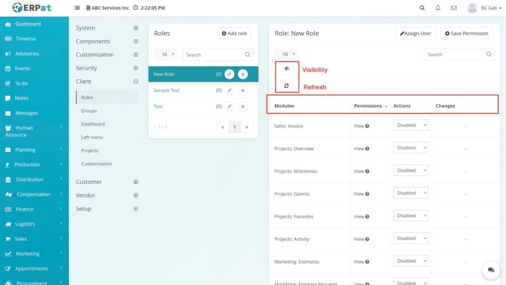Toggle the sidebar hamburger menu icon
The height and width of the screenshot is (285, 506).
[77, 8]
